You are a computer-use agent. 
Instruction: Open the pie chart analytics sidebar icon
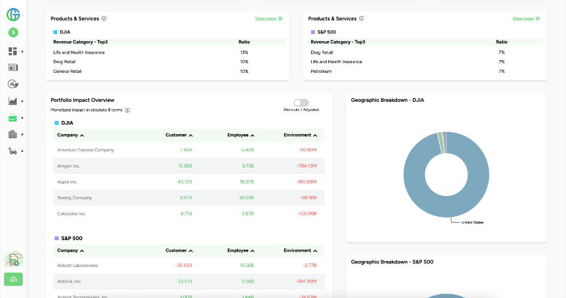pyautogui.click(x=13, y=84)
